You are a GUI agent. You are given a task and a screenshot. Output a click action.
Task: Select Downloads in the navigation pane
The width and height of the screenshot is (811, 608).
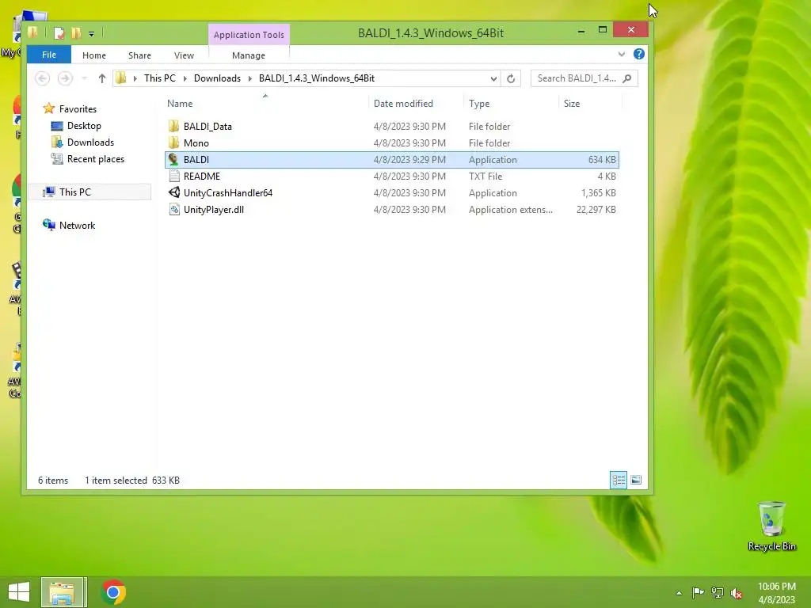coord(90,142)
